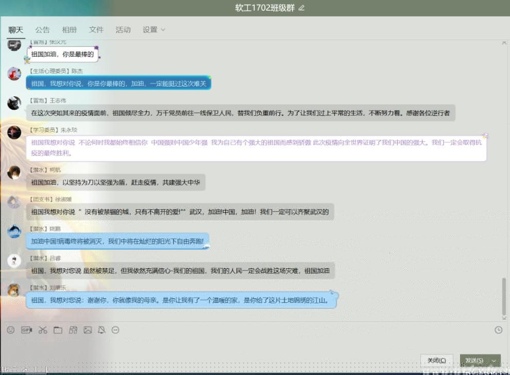Screen dimensions: 510x375
Task: Click the icon left of the image icon
Action: click(73, 330)
